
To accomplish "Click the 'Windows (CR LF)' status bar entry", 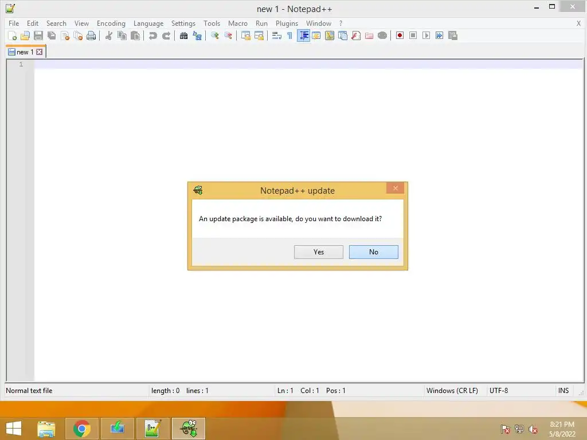I will pos(452,391).
